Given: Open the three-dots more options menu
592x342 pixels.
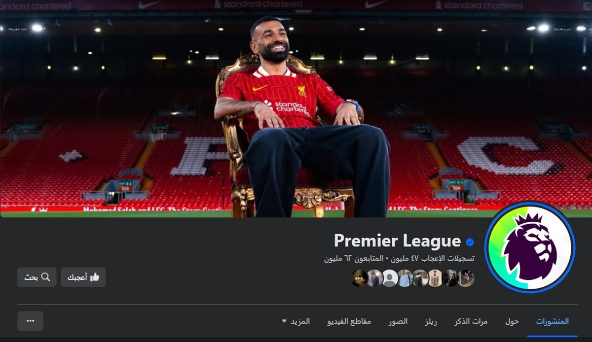Looking at the screenshot, I should [x=31, y=321].
